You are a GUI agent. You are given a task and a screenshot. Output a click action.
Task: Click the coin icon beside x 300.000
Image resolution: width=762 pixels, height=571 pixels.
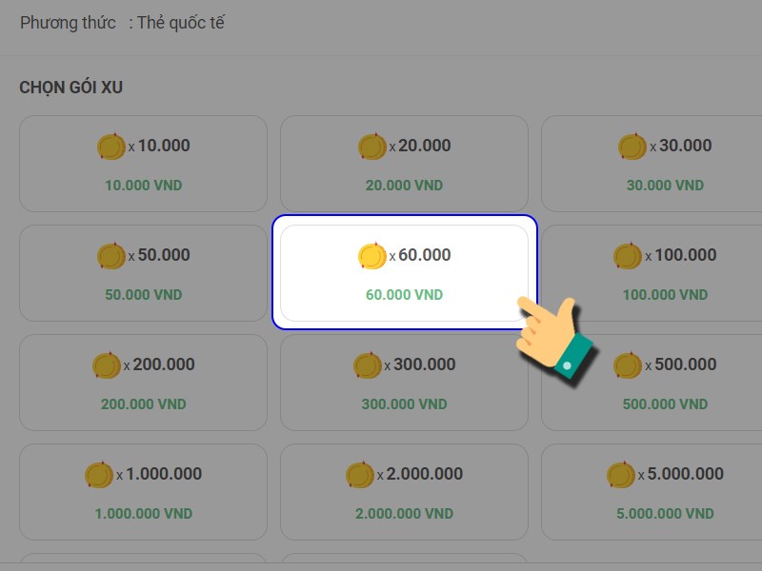(367, 365)
